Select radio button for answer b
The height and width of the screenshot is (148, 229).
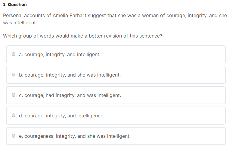(x=14, y=74)
